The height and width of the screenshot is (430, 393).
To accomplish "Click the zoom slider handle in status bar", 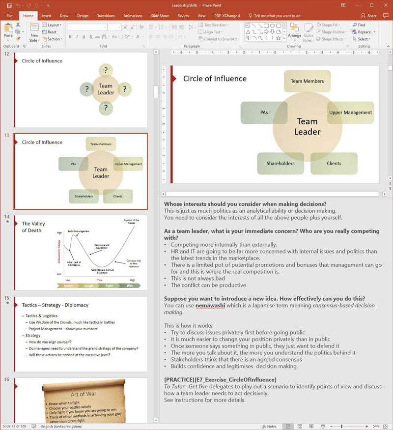I will pos(341,426).
